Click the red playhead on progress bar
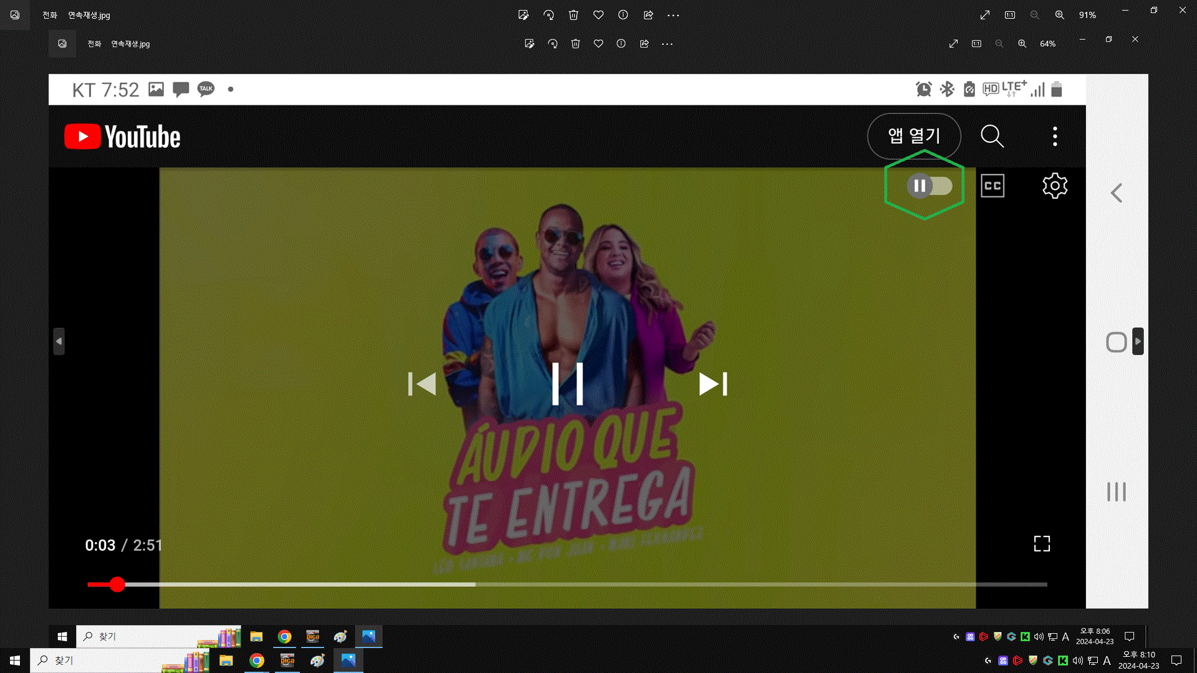Viewport: 1197px width, 673px height. tap(117, 585)
